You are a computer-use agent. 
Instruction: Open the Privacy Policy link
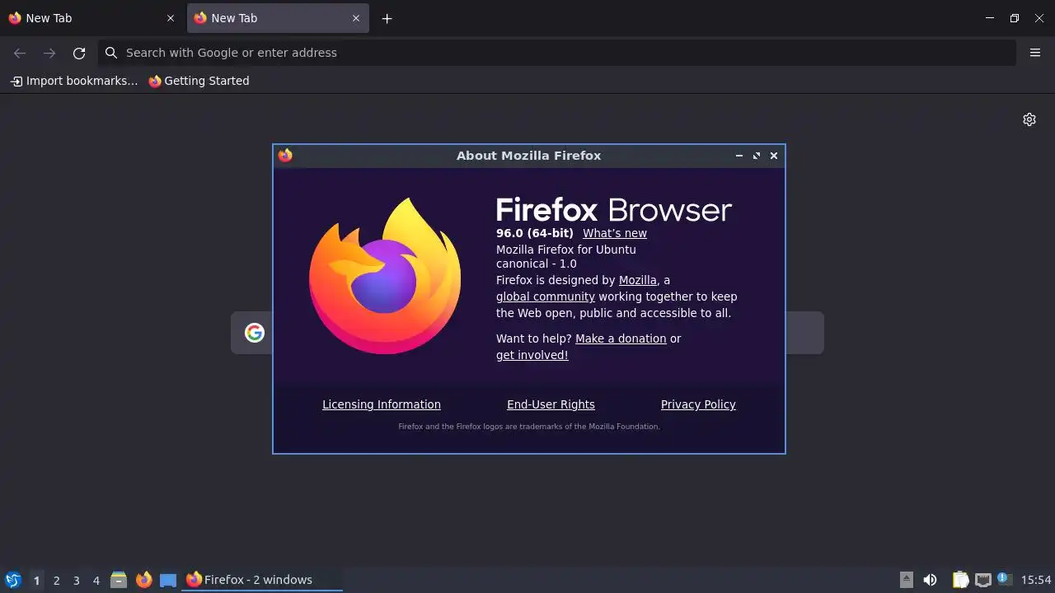click(698, 404)
